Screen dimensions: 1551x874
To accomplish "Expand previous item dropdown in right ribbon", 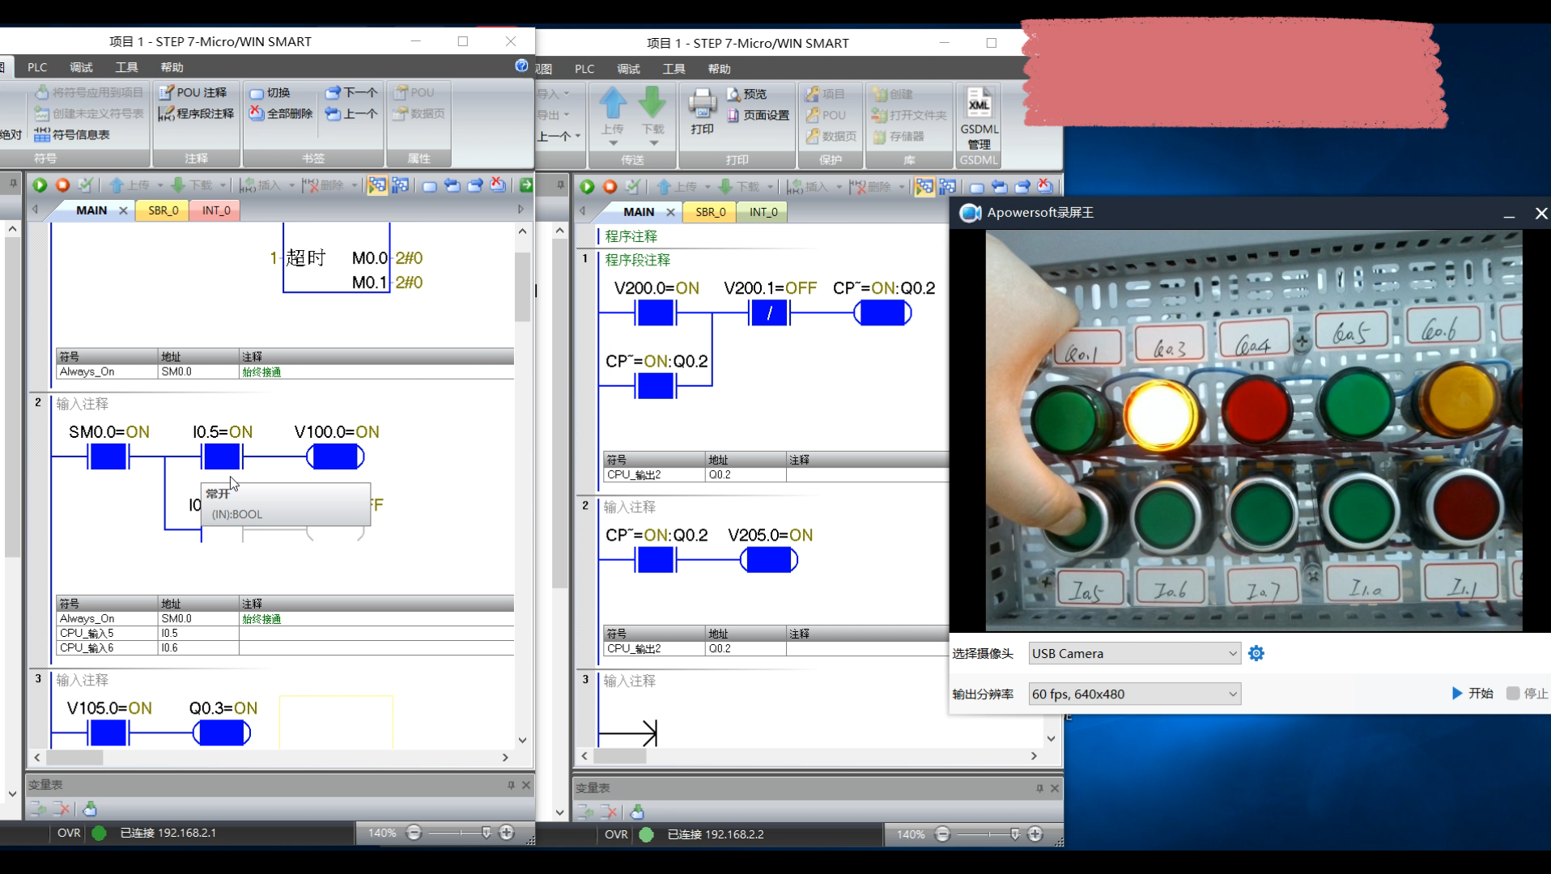I will pos(577,136).
